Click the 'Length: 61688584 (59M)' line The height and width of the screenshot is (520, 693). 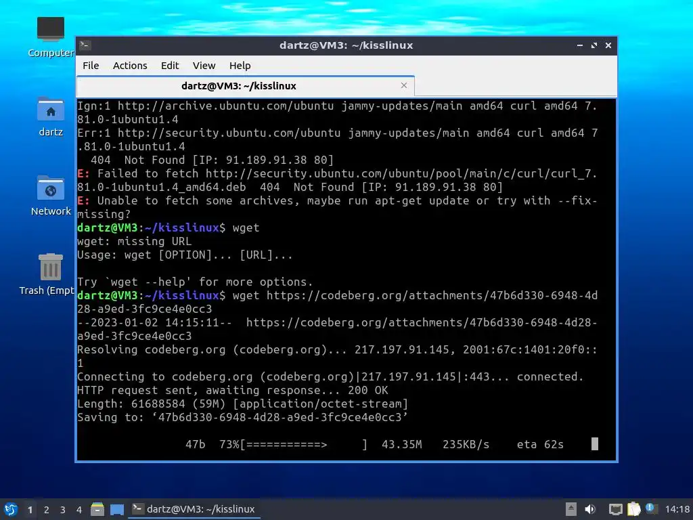(242, 404)
